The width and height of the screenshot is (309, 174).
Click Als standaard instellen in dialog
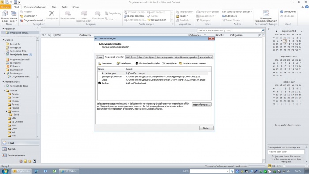pyautogui.click(x=147, y=64)
